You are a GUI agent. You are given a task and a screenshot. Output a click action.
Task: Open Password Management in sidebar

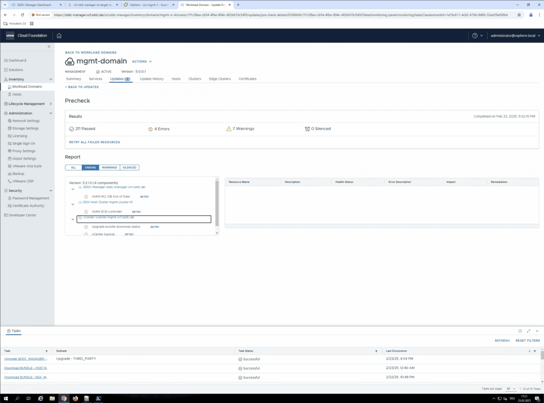(x=30, y=198)
